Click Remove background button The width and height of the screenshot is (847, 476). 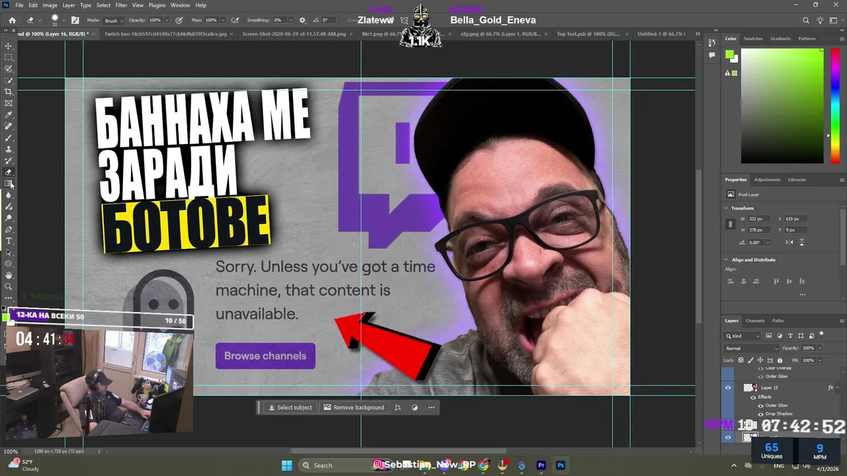(354, 407)
